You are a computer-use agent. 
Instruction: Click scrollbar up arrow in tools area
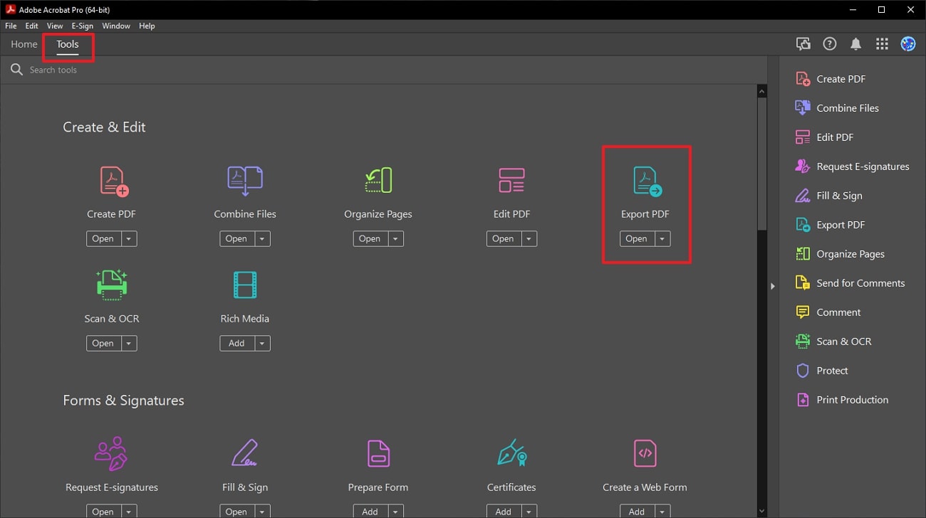[x=761, y=92]
